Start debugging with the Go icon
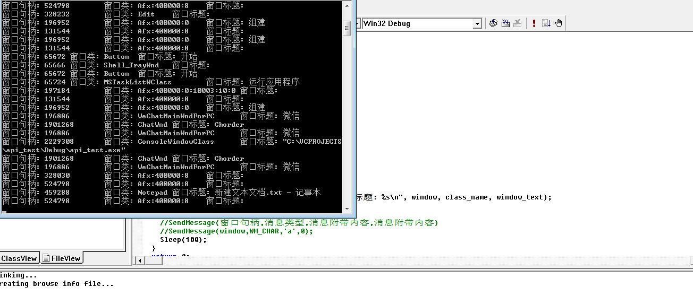 pyautogui.click(x=546, y=23)
